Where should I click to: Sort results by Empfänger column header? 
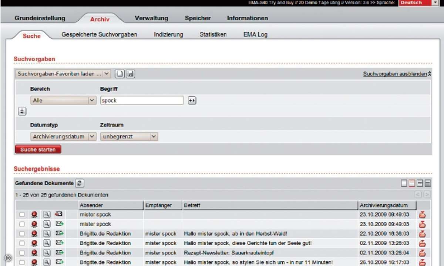pyautogui.click(x=163, y=205)
